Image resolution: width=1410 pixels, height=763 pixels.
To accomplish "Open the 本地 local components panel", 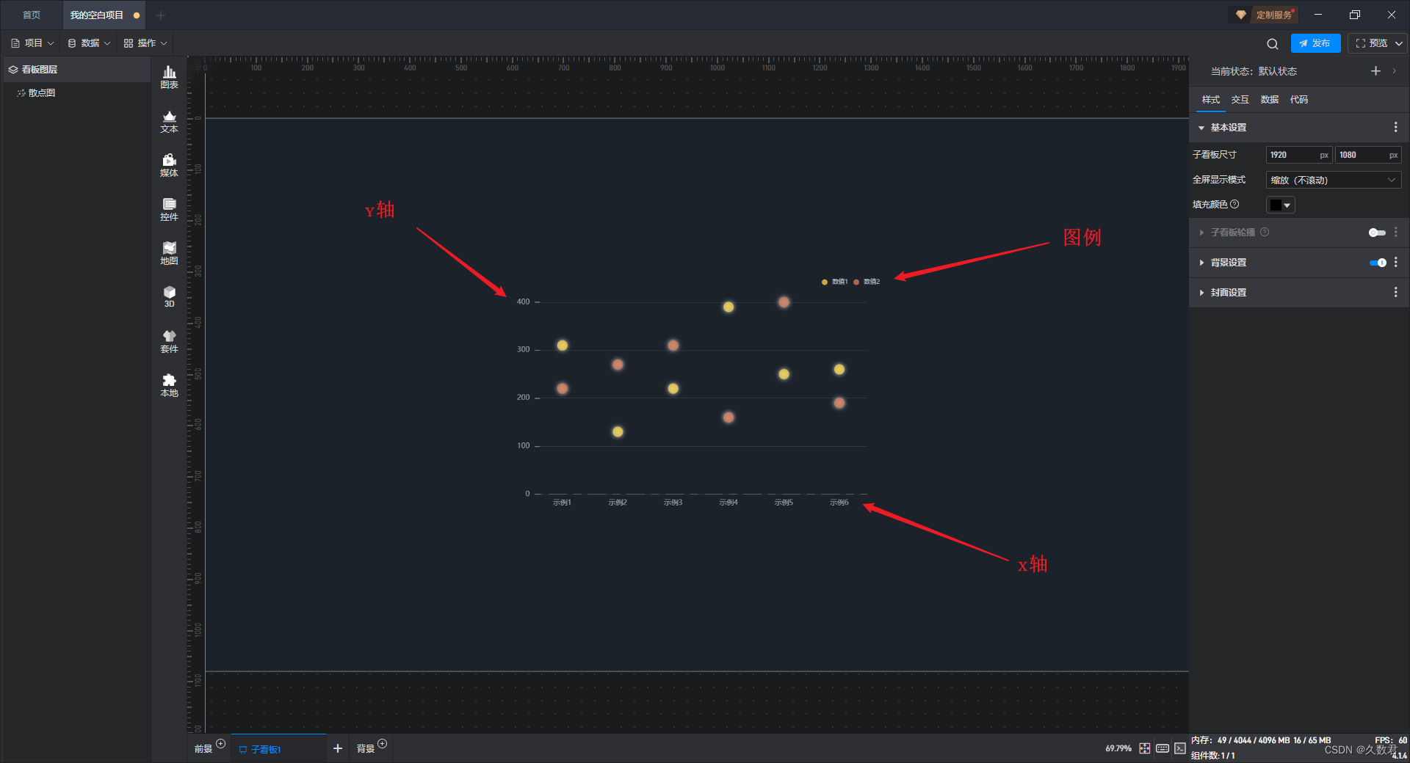I will click(x=169, y=385).
